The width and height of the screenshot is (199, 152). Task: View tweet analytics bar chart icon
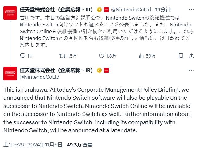(142, 56)
